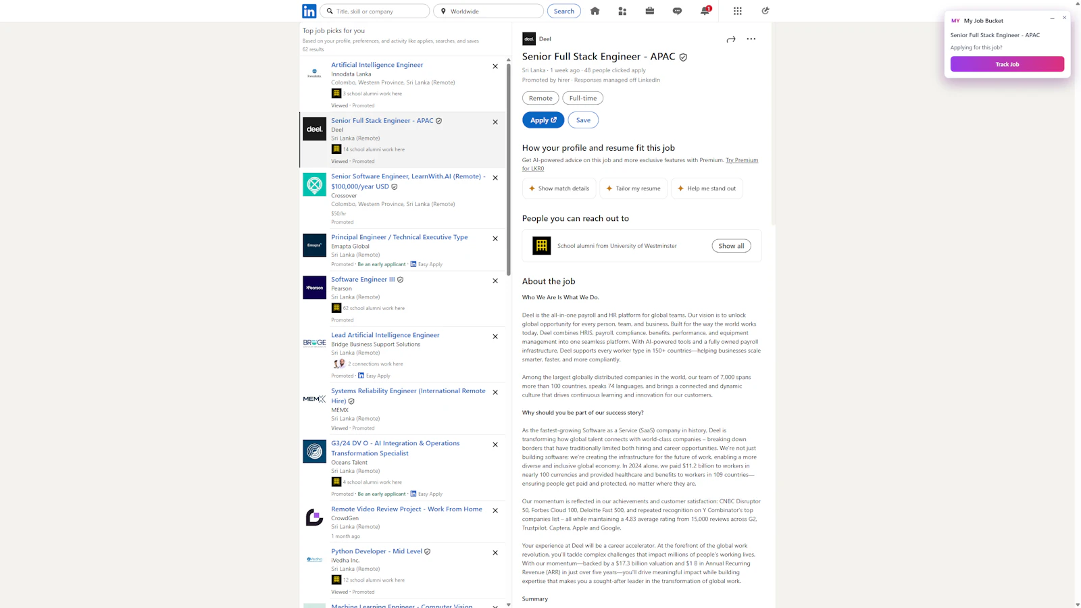1081x608 pixels.
Task: Dismiss the Systems Reliability Engineer job
Action: [495, 392]
